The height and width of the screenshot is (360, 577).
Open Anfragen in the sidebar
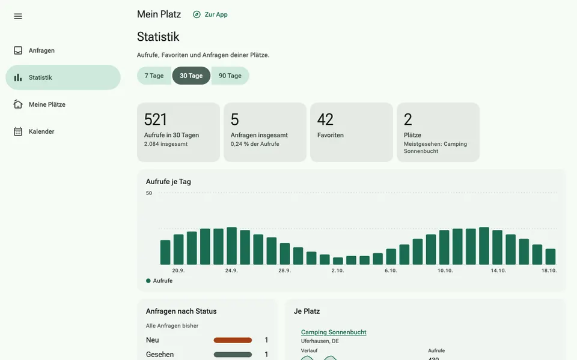click(63, 50)
